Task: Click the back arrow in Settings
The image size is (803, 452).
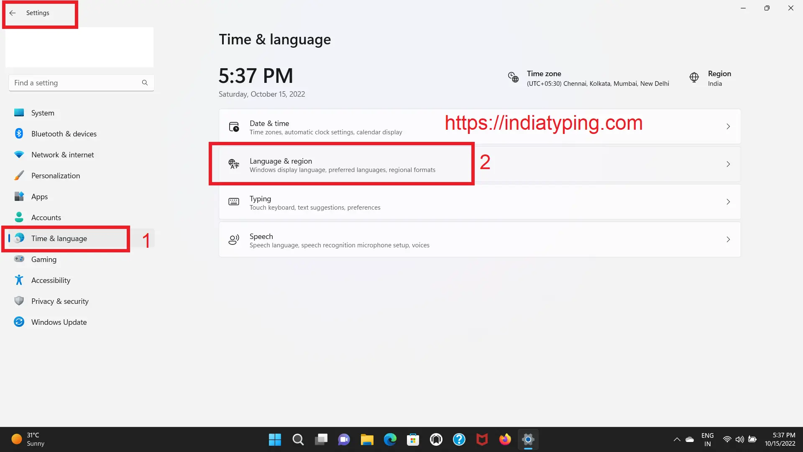Action: [13, 13]
